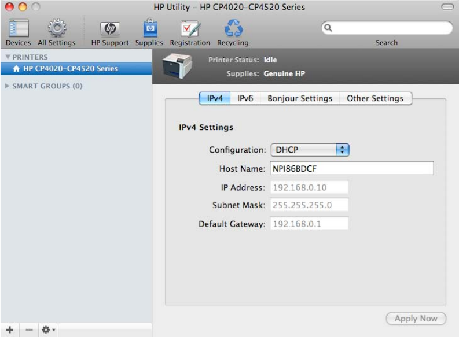Click the IP Address field

[x=309, y=187]
